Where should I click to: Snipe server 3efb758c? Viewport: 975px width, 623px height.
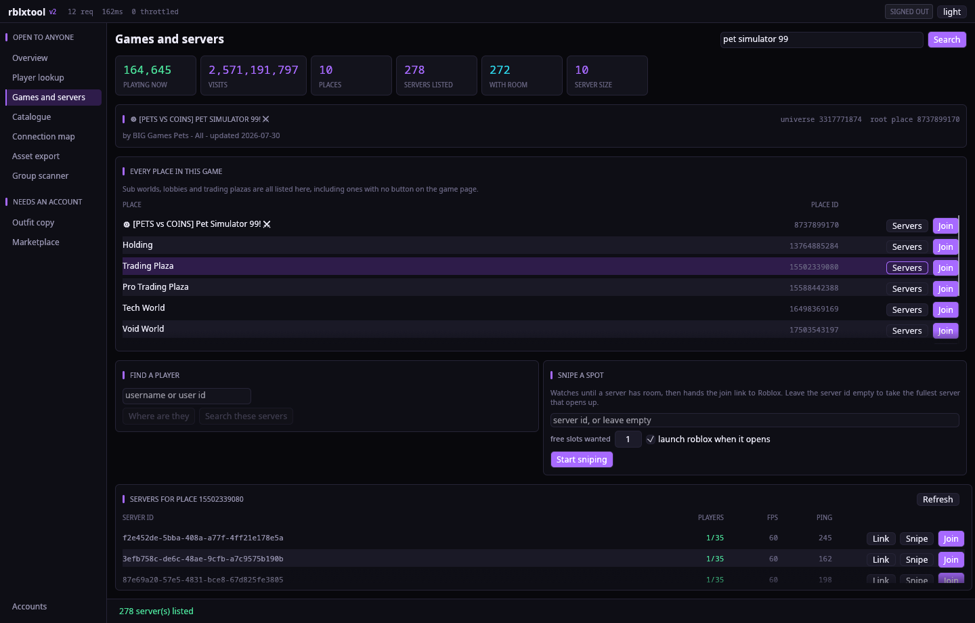pos(917,560)
